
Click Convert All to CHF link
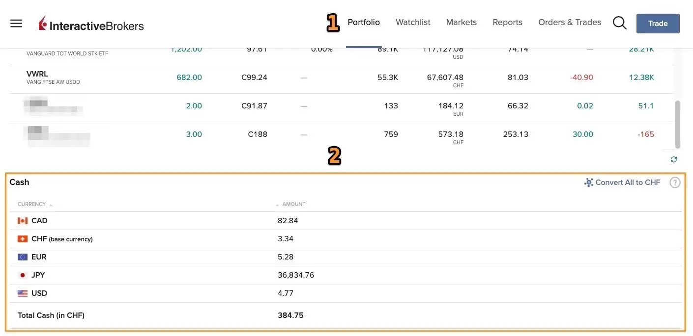click(628, 182)
